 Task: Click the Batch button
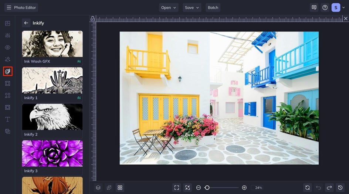click(213, 7)
